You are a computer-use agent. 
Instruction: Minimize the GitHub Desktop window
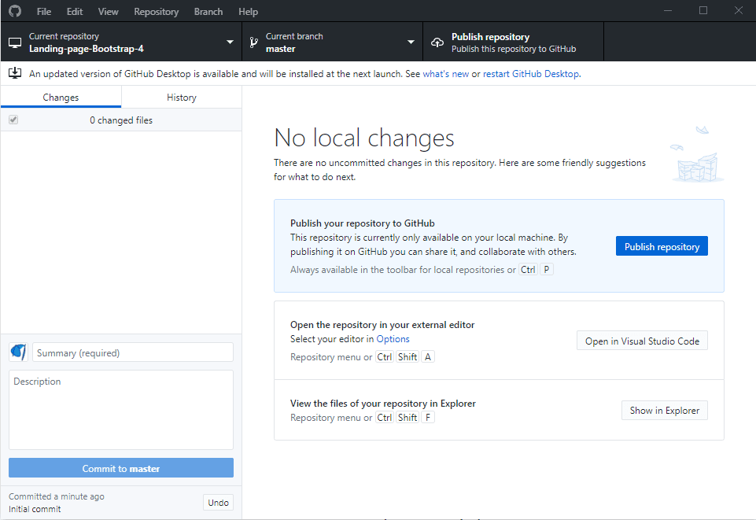tap(668, 10)
